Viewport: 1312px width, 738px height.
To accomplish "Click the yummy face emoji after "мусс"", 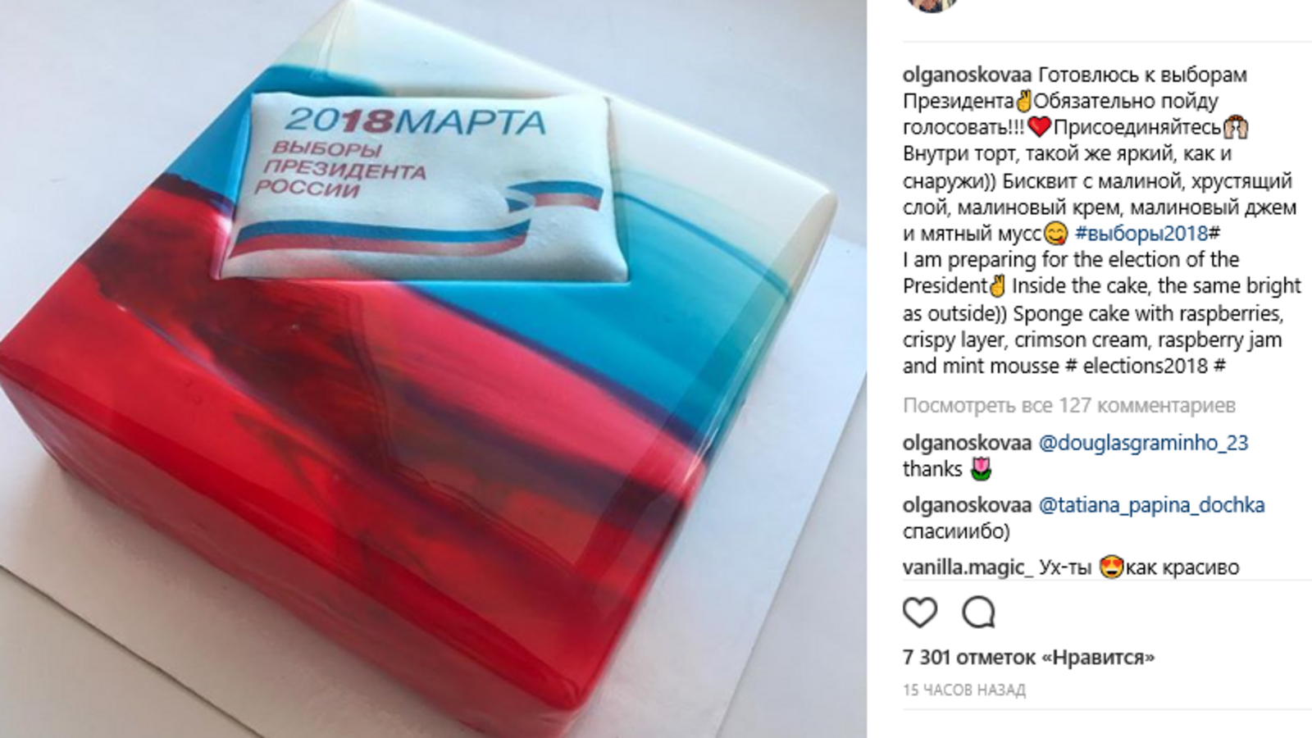I will 1056,234.
